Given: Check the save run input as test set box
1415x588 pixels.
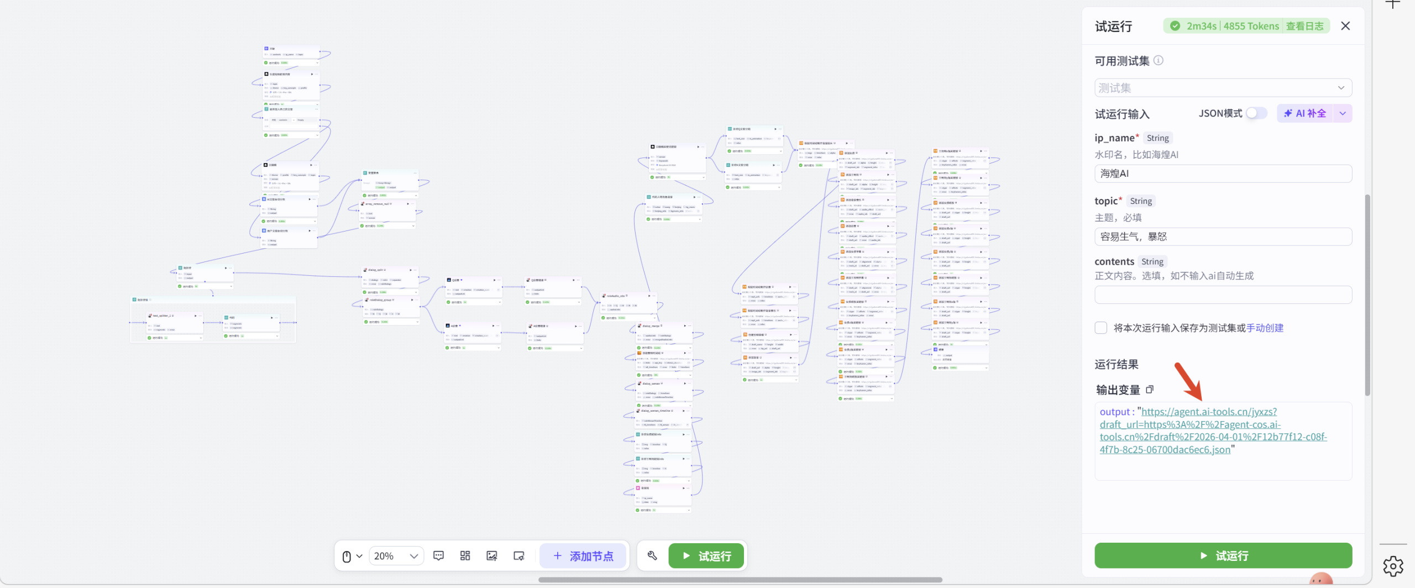Looking at the screenshot, I should tap(1101, 328).
